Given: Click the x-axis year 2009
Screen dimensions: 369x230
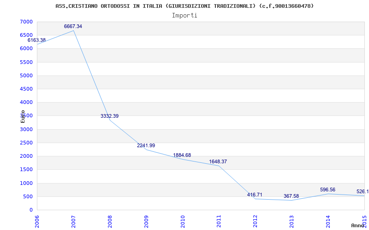Looking at the screenshot, I should click(x=146, y=221).
